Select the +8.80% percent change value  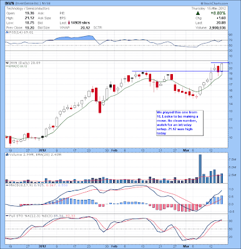click(218, 13)
